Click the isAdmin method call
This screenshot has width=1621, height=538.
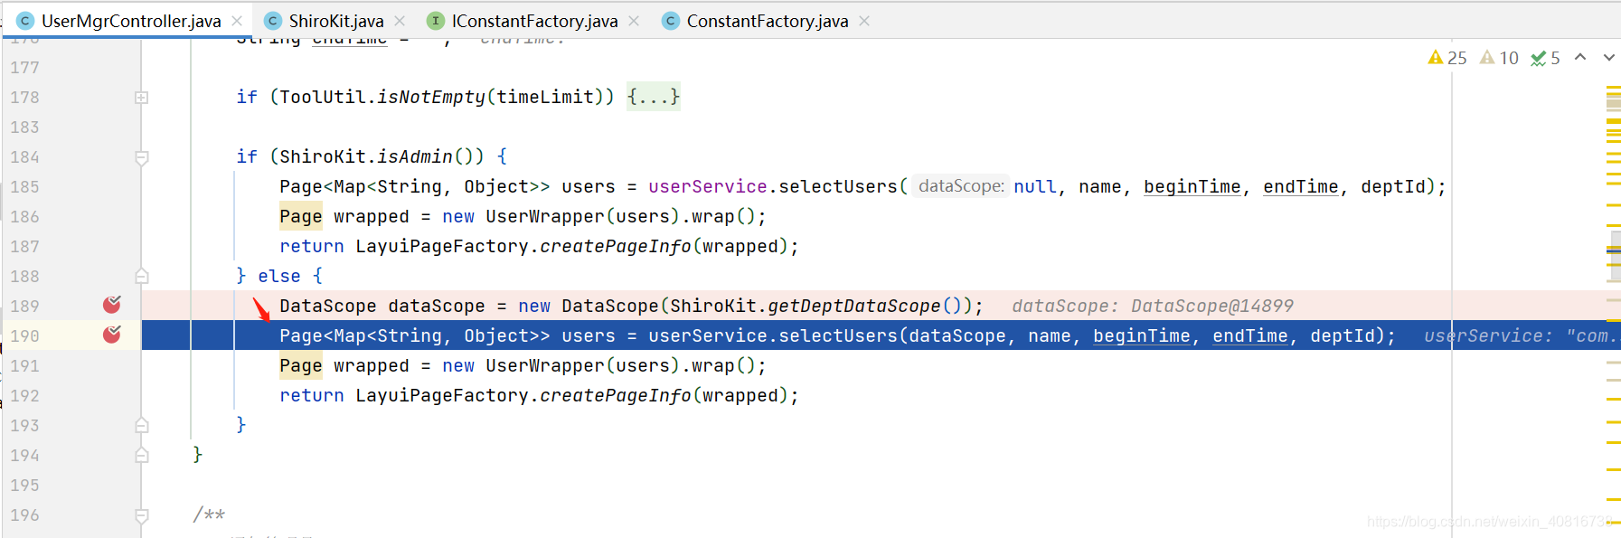(x=414, y=156)
